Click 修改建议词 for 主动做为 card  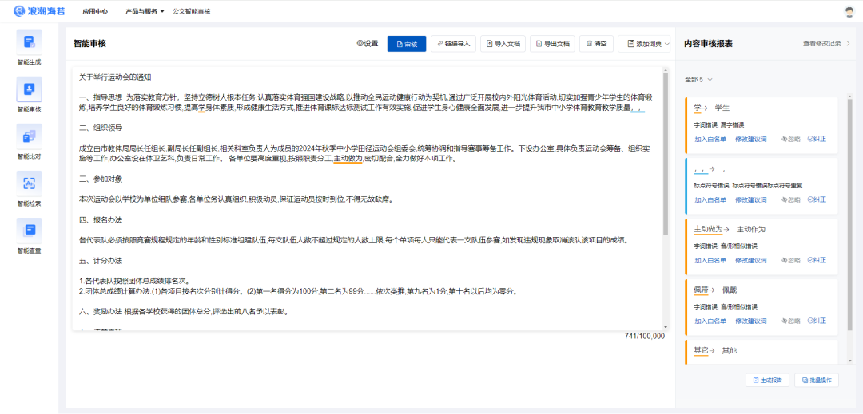click(x=750, y=260)
